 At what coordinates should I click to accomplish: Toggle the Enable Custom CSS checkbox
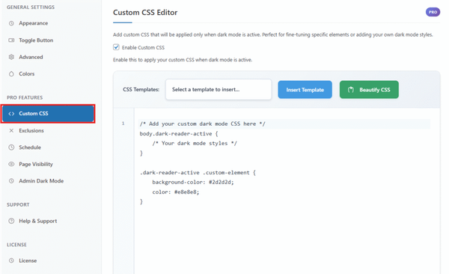click(116, 47)
